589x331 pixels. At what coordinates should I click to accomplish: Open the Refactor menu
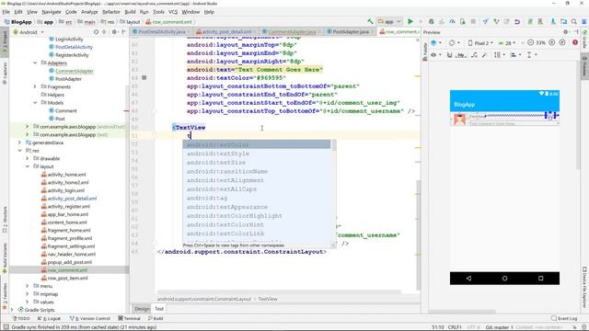coord(111,12)
